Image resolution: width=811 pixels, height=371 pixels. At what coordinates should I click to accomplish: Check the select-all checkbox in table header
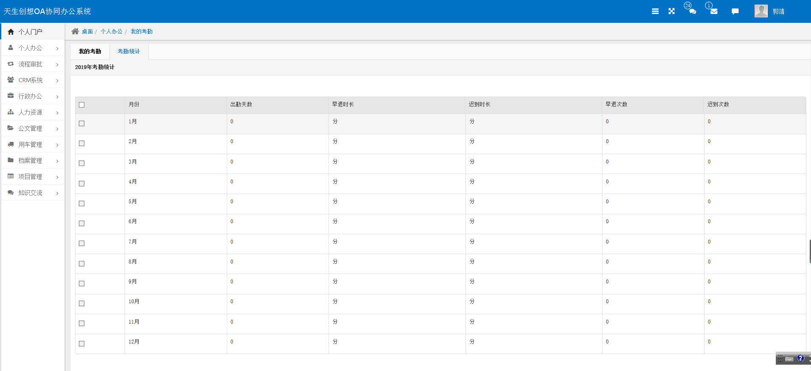(x=82, y=105)
